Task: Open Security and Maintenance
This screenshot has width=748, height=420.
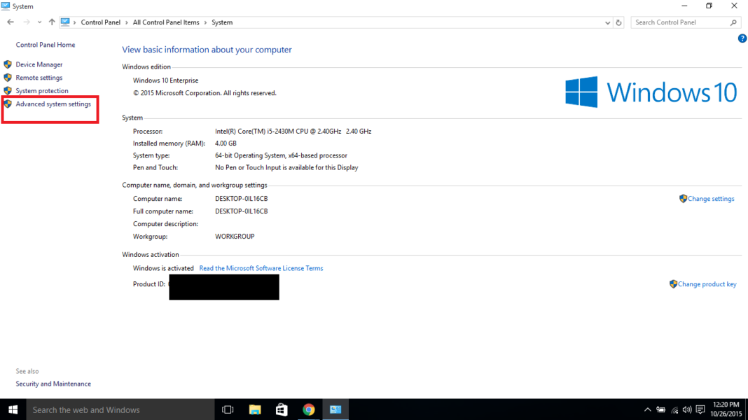Action: [53, 384]
